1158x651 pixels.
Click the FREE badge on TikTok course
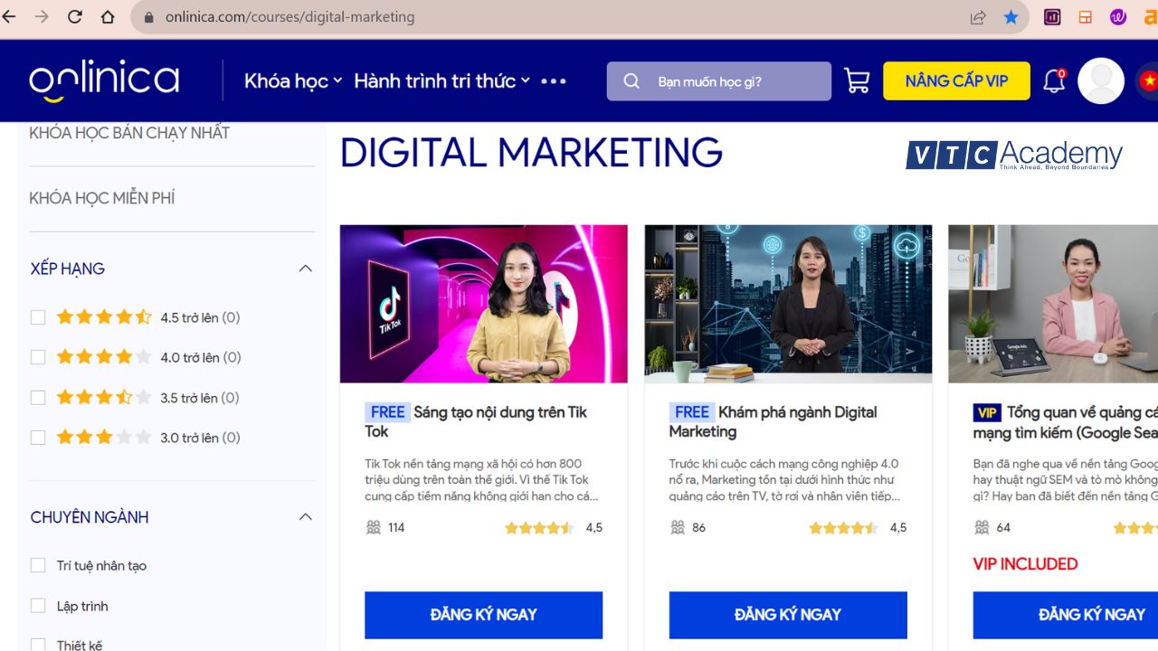[x=387, y=411]
